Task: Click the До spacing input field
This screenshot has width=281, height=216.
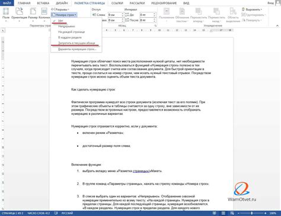Action: (x=146, y=15)
